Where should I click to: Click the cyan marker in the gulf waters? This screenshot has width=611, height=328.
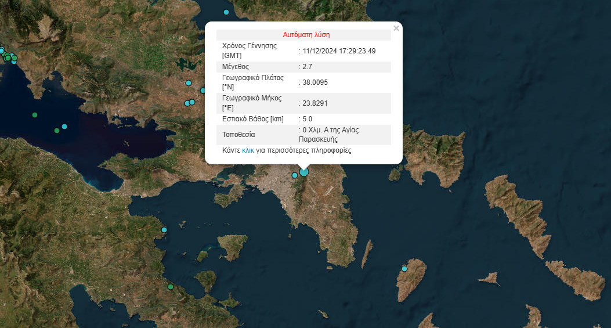coord(64,127)
